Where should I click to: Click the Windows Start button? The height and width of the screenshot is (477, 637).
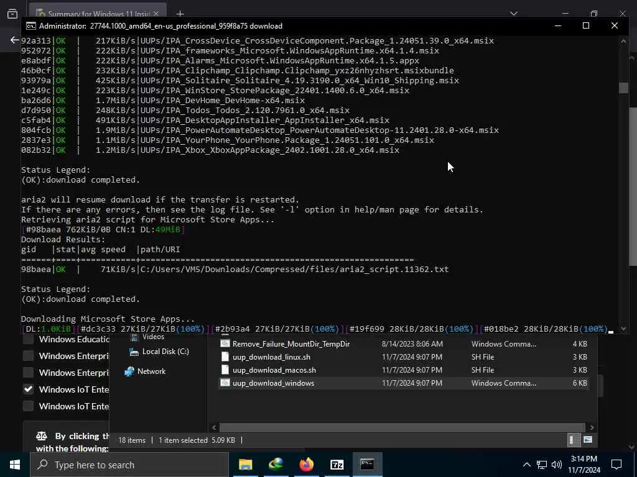15,465
